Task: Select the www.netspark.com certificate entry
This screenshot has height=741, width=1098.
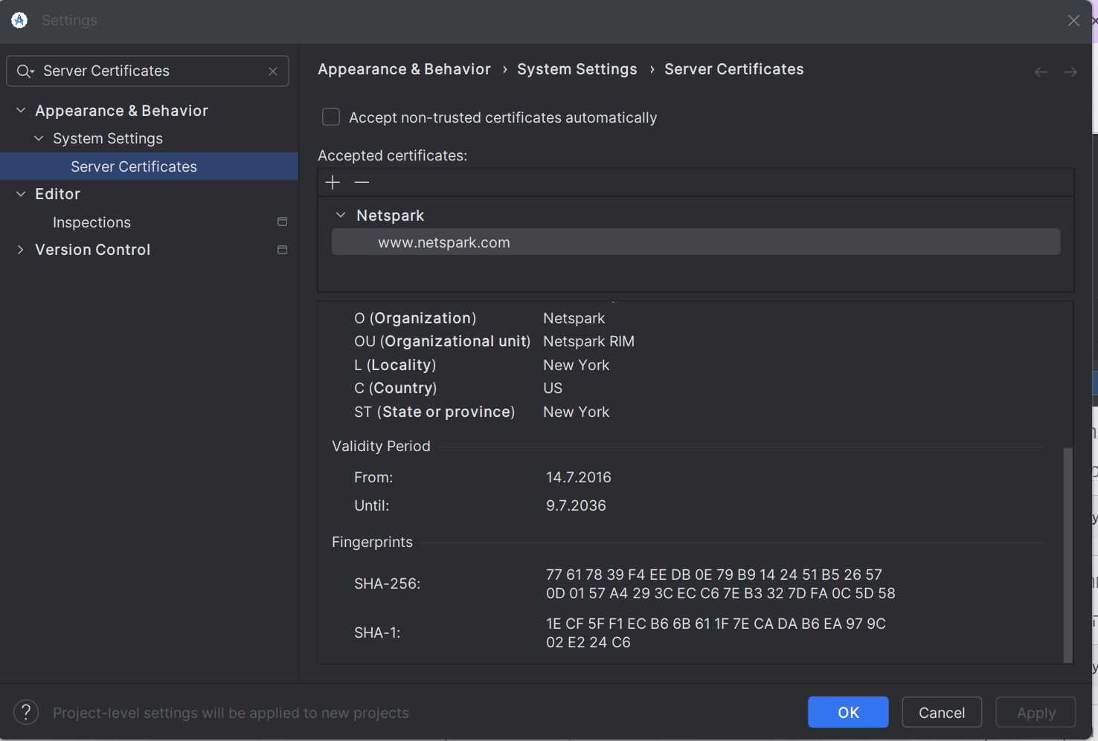Action: (444, 242)
